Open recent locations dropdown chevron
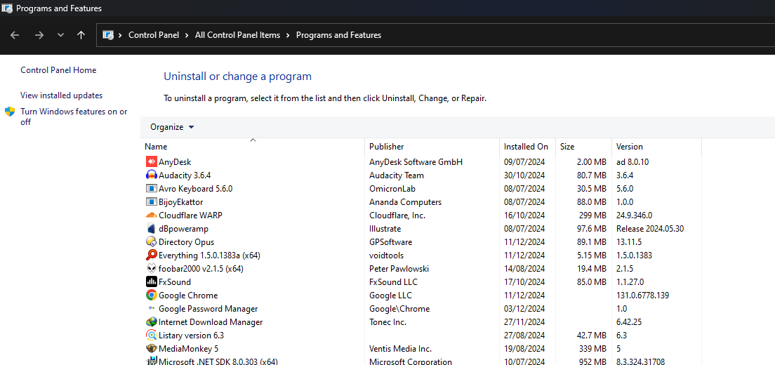The image size is (775, 365). [61, 35]
